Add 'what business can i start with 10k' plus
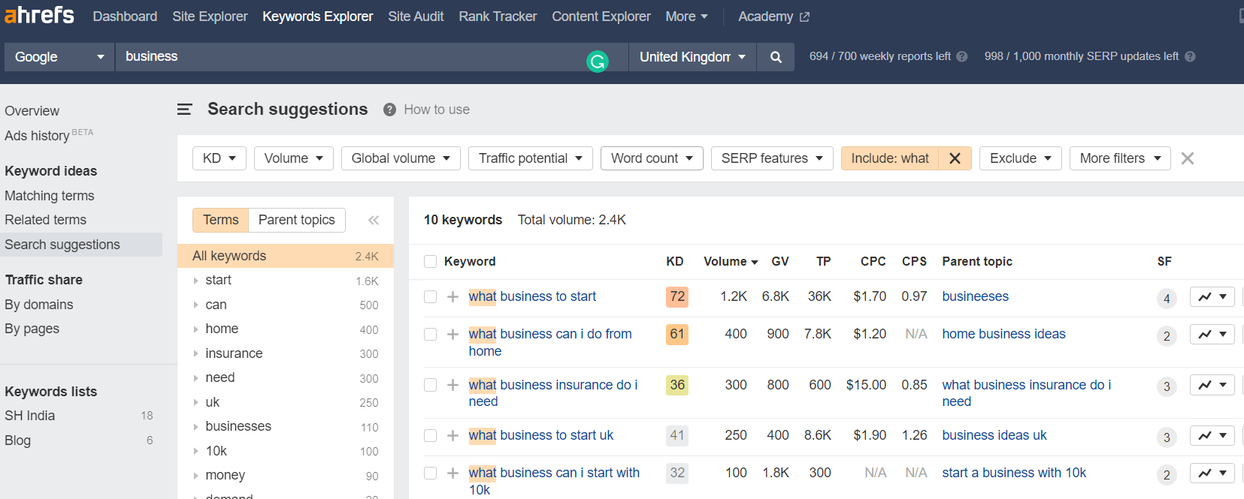 [453, 473]
